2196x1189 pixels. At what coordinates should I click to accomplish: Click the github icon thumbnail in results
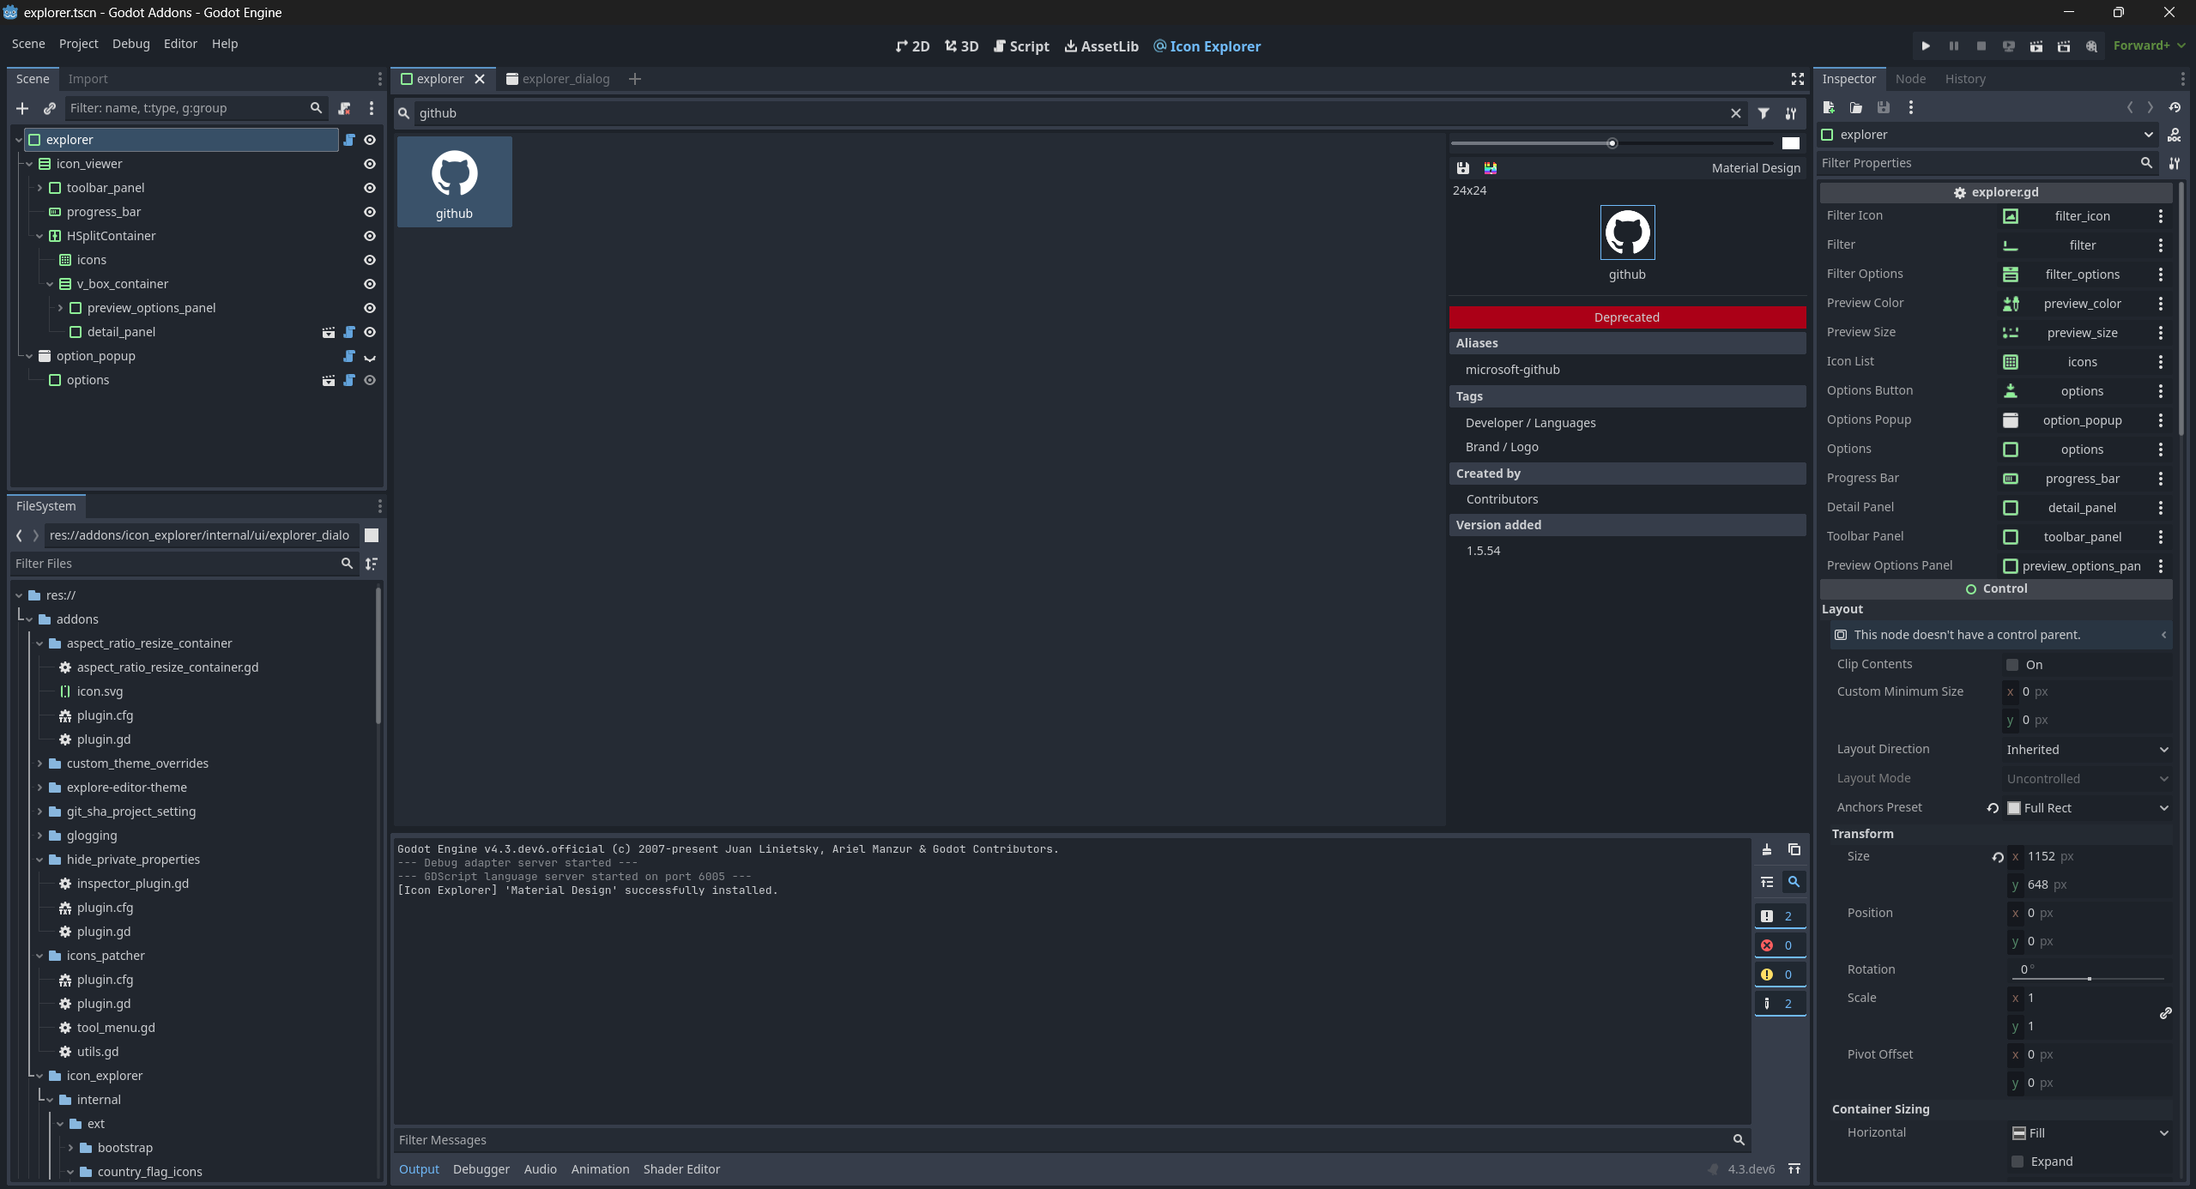click(454, 182)
